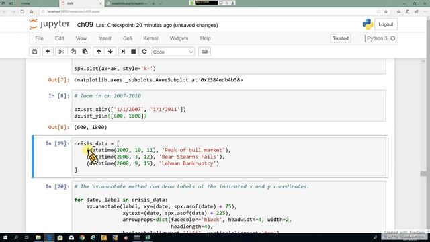
Task: Open Task View on the taskbar
Action: [x=27, y=237]
